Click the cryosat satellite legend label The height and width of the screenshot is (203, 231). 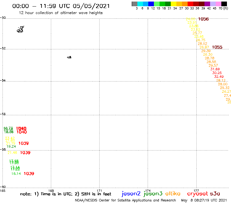(x=198, y=194)
